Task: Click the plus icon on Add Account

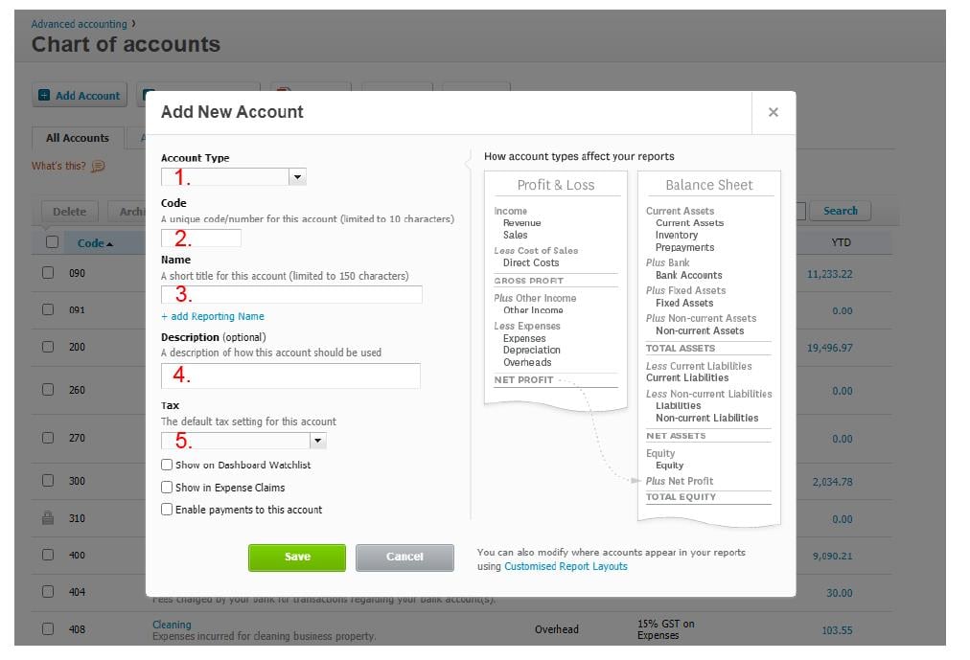Action: [x=43, y=96]
